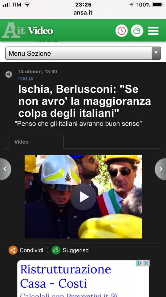The height and width of the screenshot is (297, 166).
Task: Open the hamburger menu in header
Action: coord(153,31)
